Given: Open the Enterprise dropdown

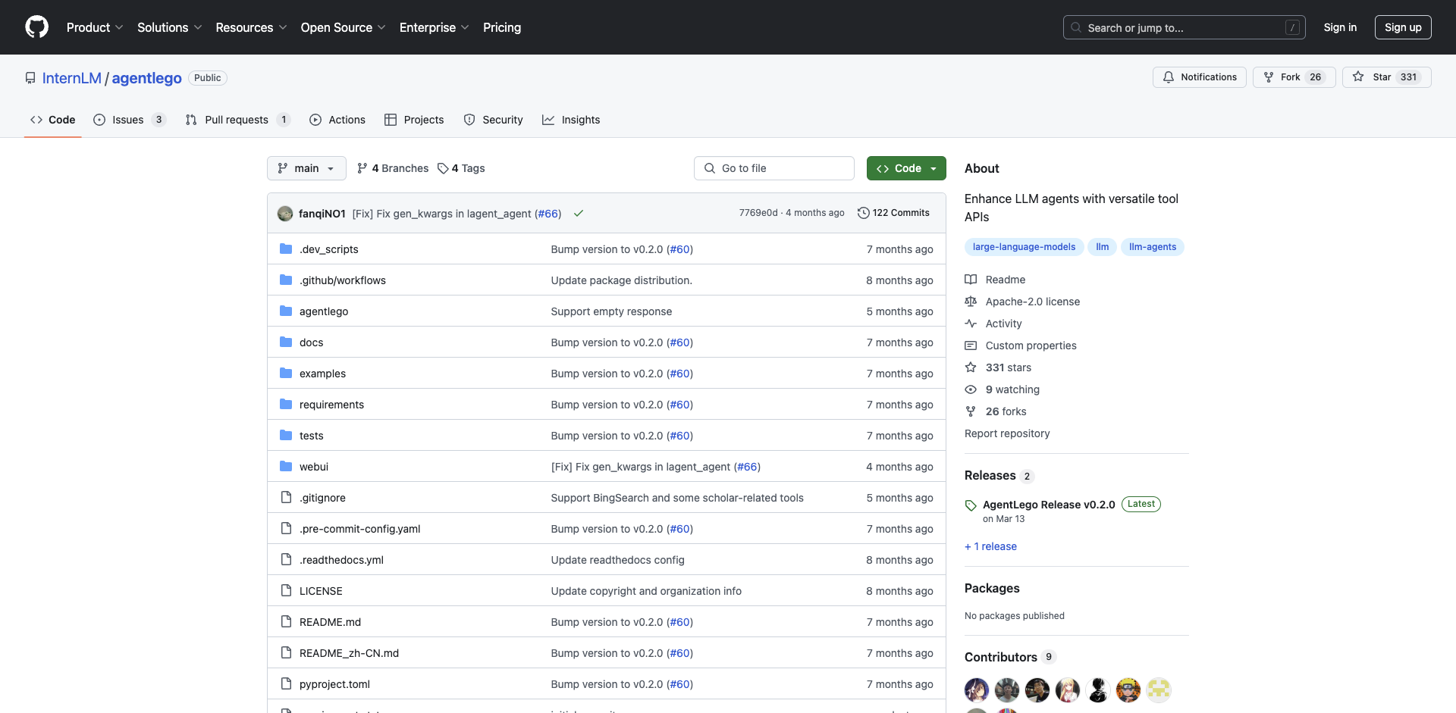Looking at the screenshot, I should click(434, 27).
